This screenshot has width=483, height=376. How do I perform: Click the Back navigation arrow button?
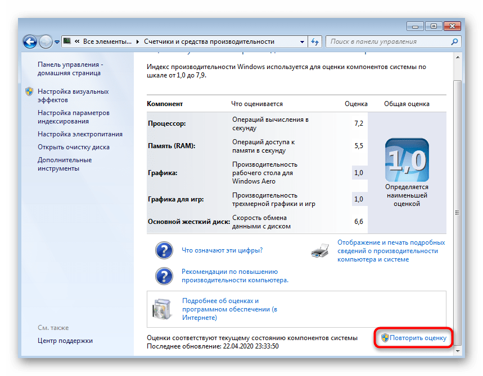pyautogui.click(x=30, y=42)
